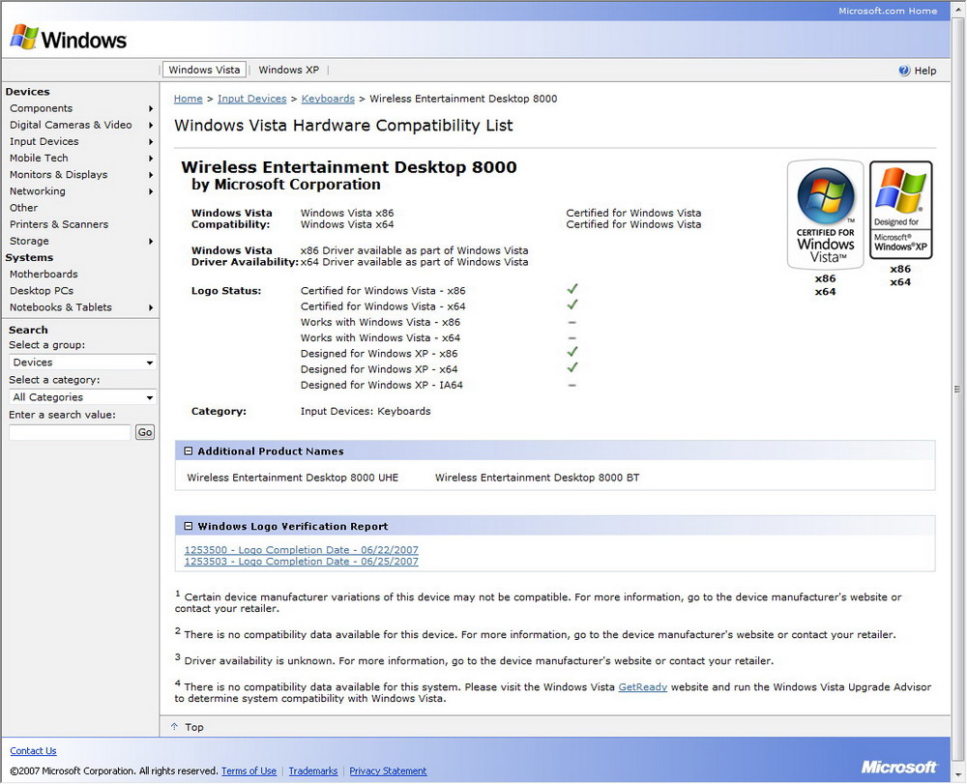This screenshot has height=784, width=967.
Task: Click the Microsoft.com Home link
Action: coord(888,11)
